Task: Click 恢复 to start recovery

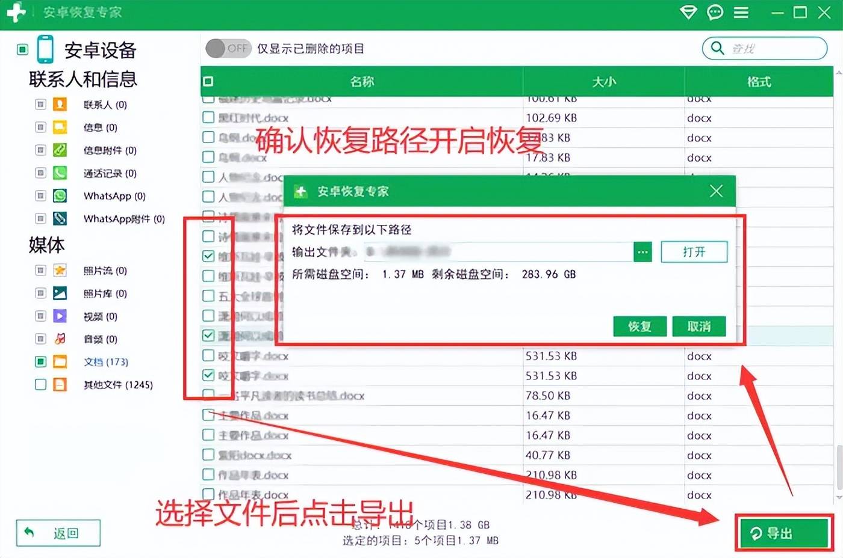Action: click(639, 327)
